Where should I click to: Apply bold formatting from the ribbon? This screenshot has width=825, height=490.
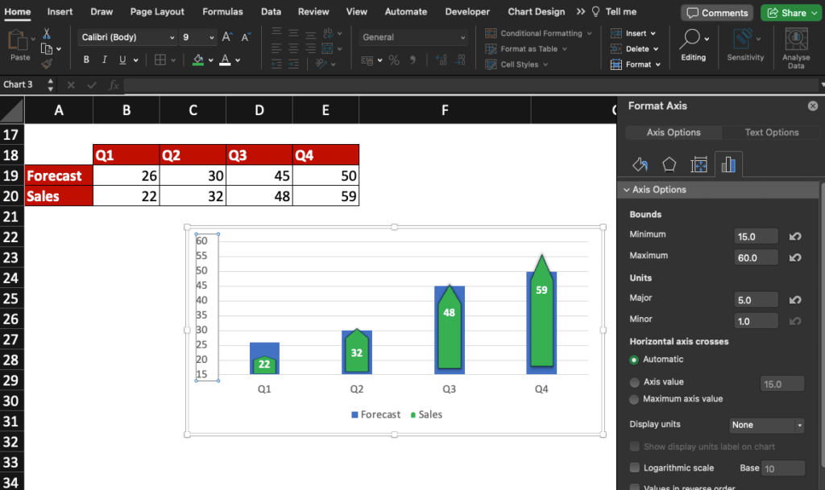86,59
